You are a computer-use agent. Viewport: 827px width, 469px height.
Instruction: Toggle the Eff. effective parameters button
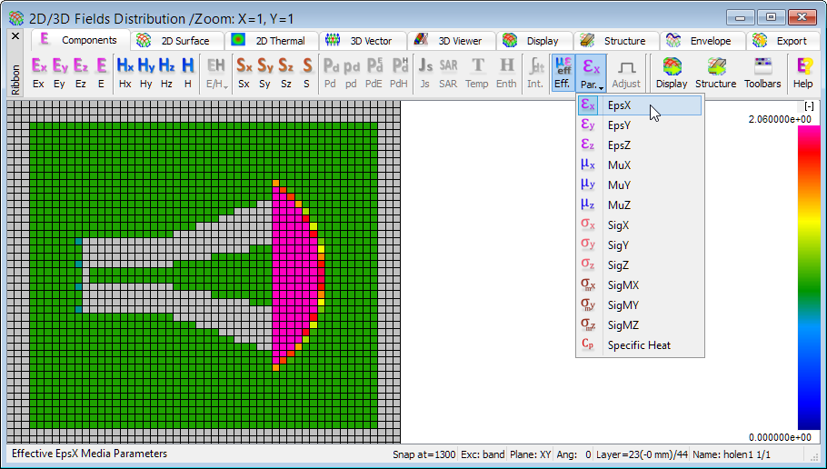tap(563, 72)
